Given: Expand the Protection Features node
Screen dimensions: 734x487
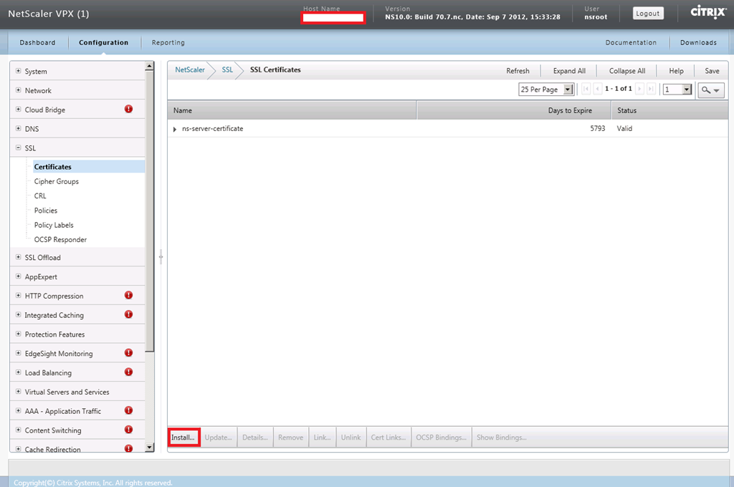Looking at the screenshot, I should coord(18,334).
